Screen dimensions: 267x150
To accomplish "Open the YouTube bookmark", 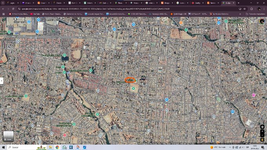I will pos(35,14).
